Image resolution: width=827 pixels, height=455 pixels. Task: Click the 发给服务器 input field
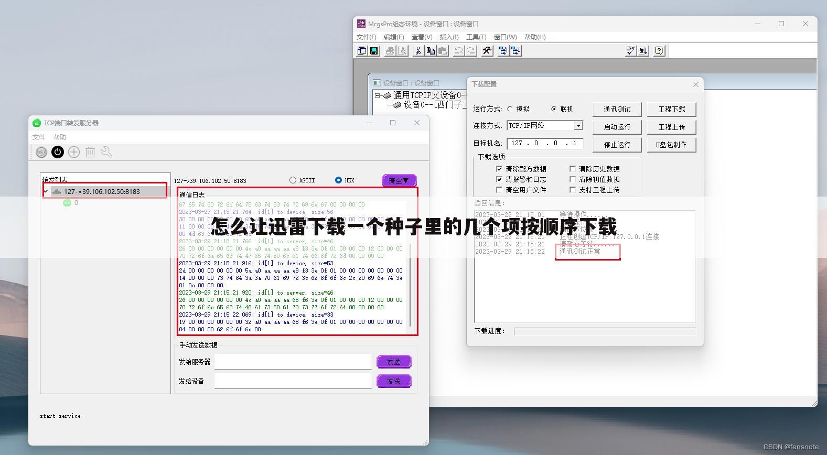[293, 362]
